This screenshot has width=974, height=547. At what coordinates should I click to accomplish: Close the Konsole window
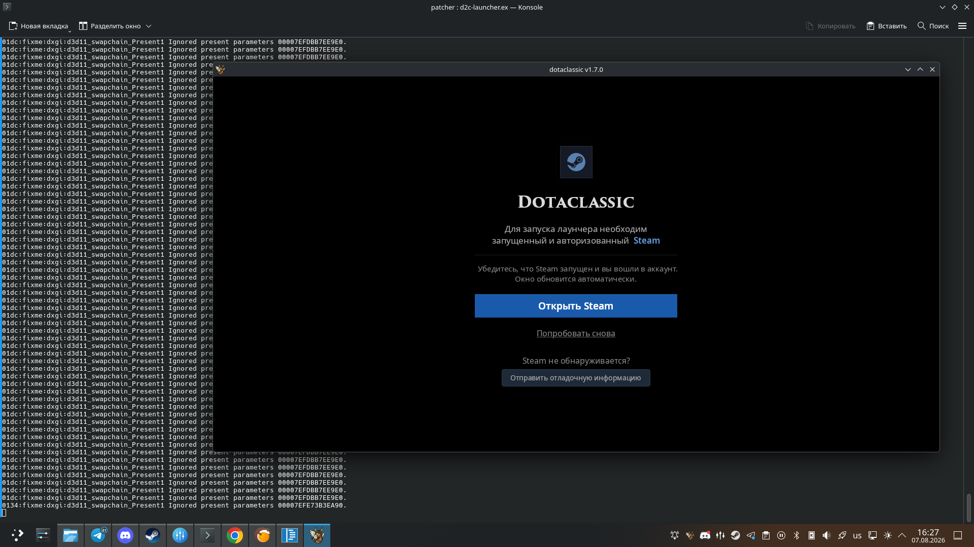[x=967, y=7]
